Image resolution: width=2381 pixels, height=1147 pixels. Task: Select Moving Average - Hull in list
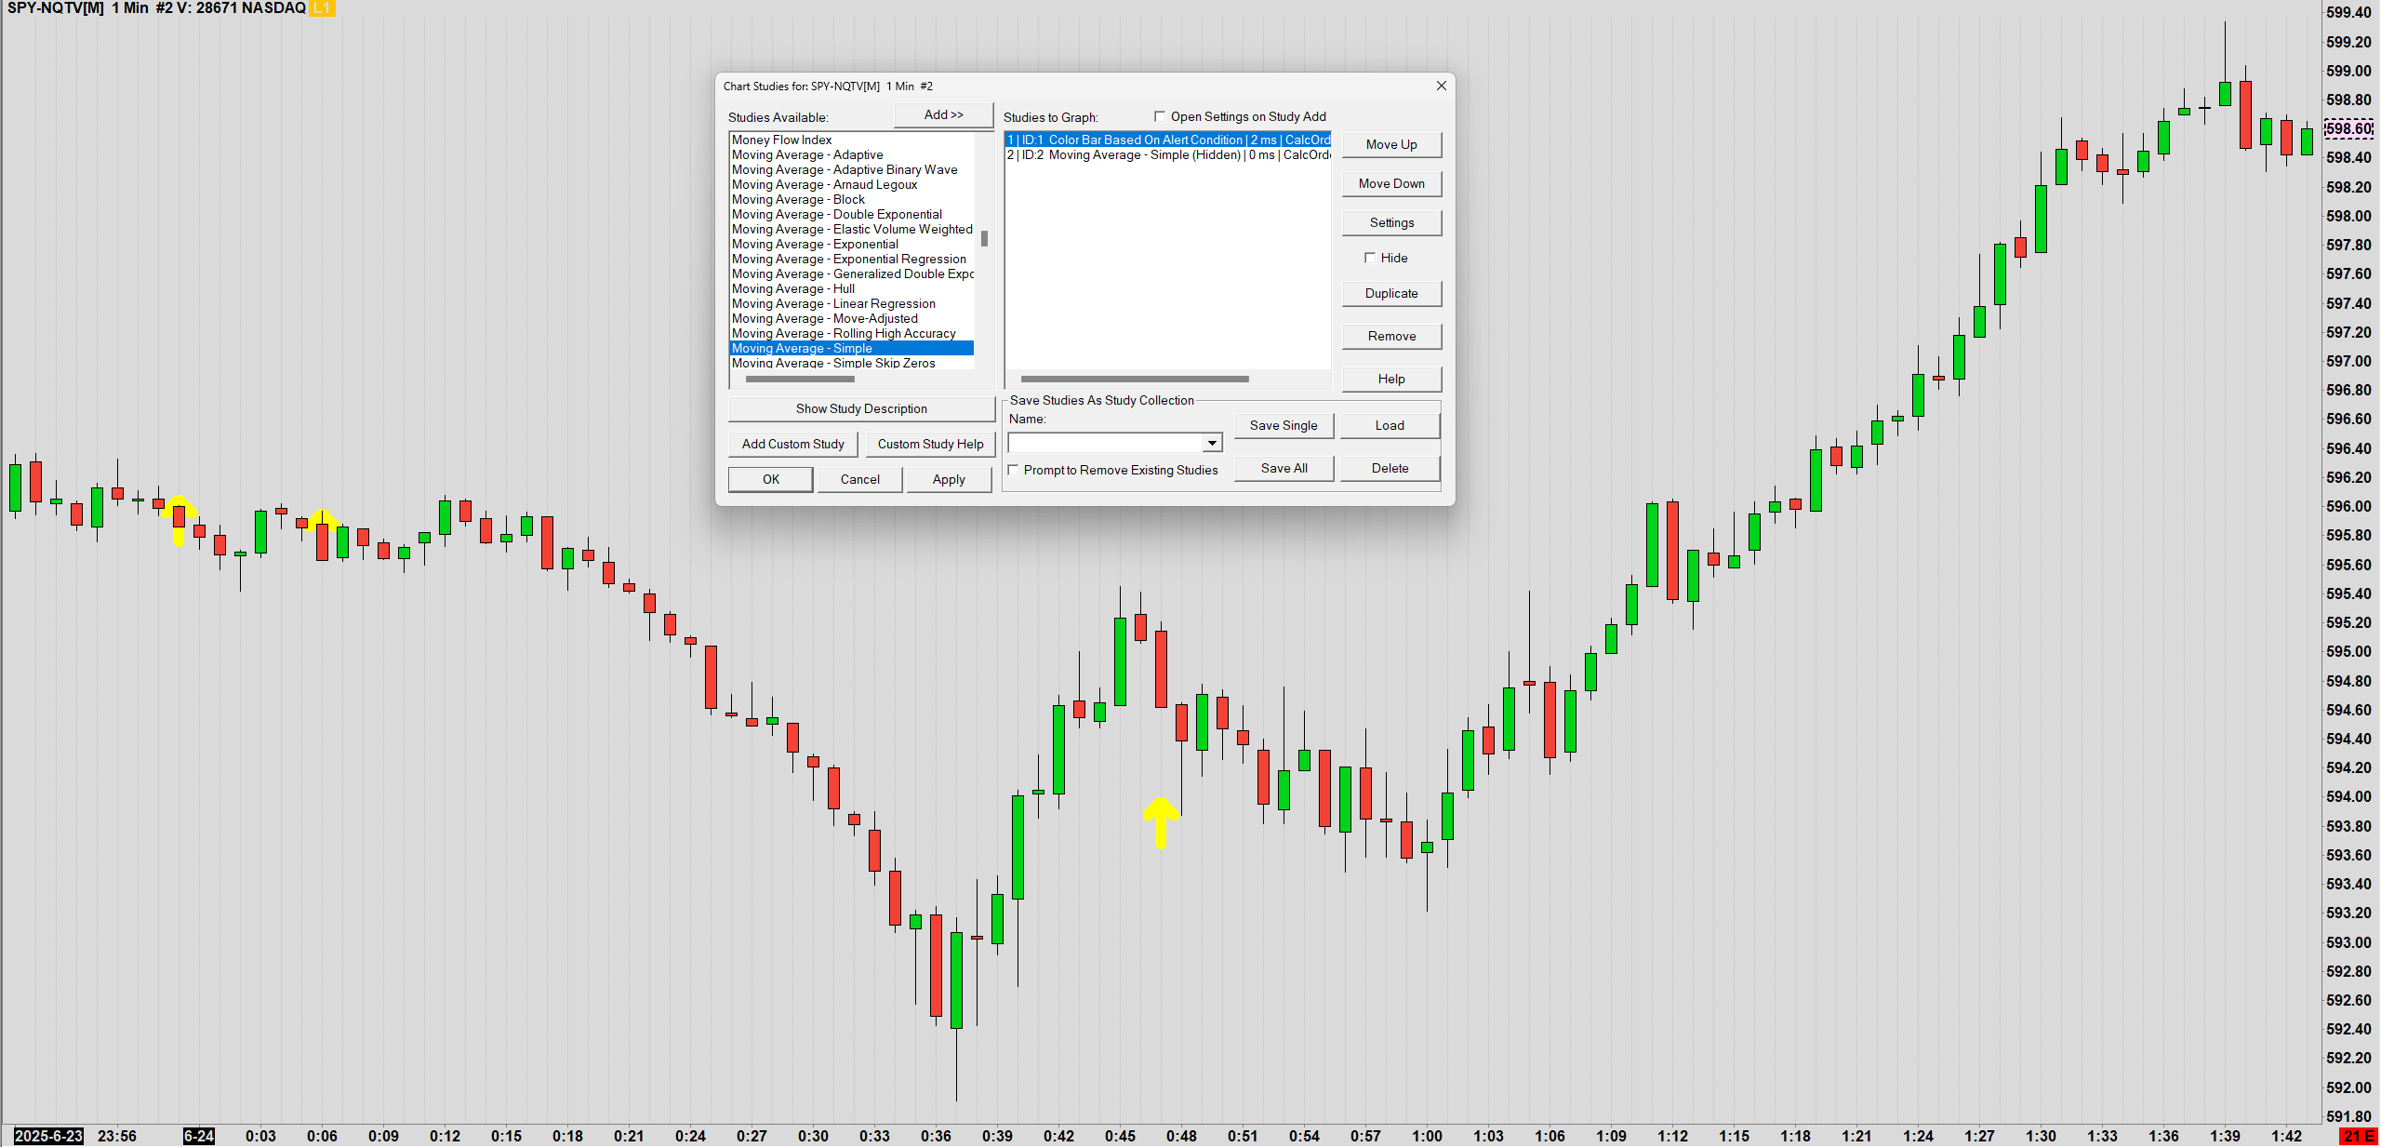pyautogui.click(x=792, y=288)
